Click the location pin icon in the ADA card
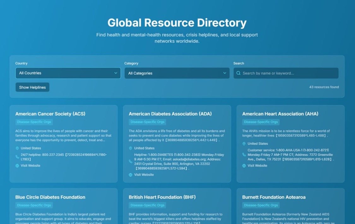The width and height of the screenshot is (355, 224). 131,148
